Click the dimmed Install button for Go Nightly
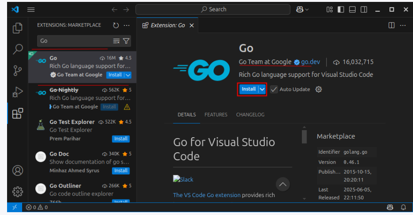 point(109,107)
